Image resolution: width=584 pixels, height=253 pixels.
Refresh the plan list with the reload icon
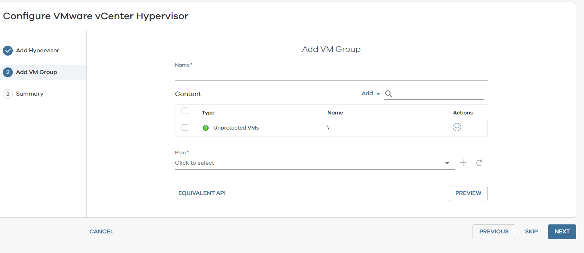(x=479, y=163)
